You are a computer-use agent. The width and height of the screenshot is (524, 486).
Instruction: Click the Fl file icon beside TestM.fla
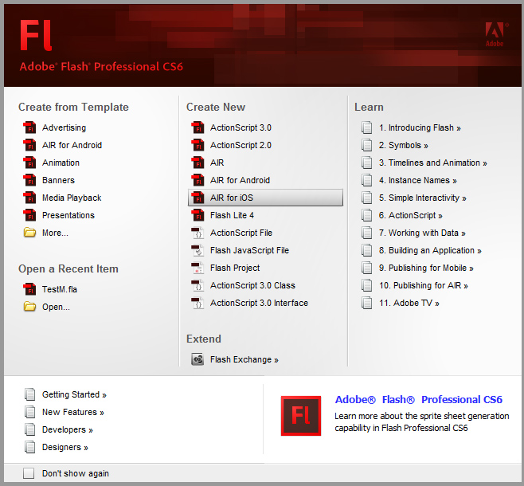[29, 289]
